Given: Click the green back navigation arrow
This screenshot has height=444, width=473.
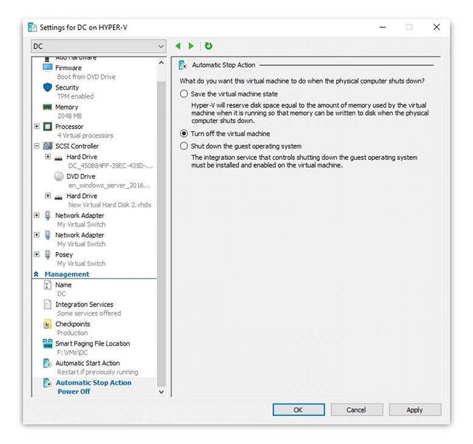Looking at the screenshot, I should point(178,46).
